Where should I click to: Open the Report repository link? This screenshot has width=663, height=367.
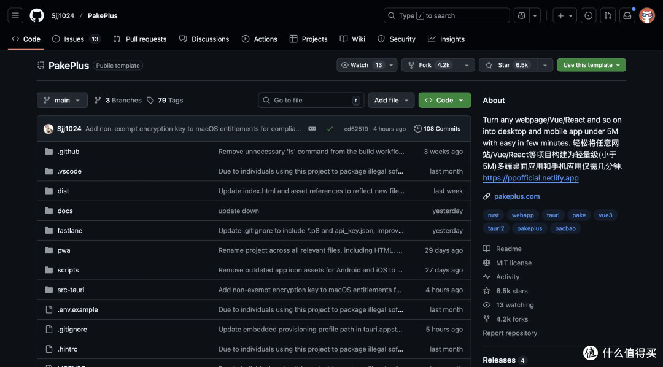510,333
